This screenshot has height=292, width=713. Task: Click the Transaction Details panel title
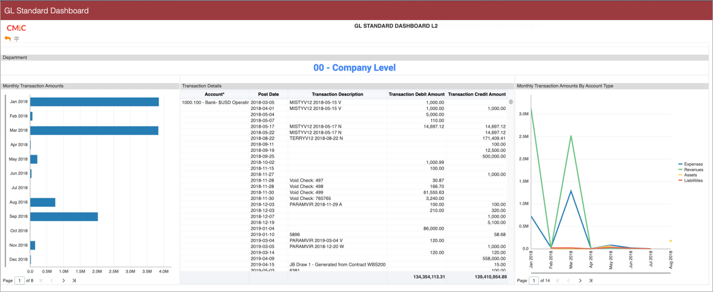pyautogui.click(x=202, y=86)
